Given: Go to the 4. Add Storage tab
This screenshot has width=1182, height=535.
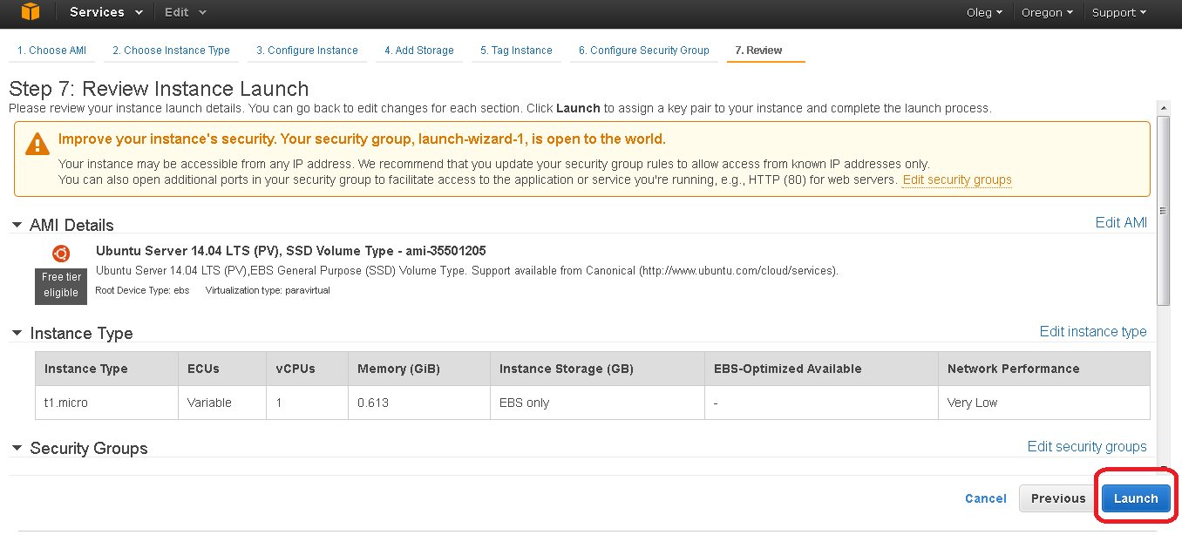Looking at the screenshot, I should click(419, 51).
